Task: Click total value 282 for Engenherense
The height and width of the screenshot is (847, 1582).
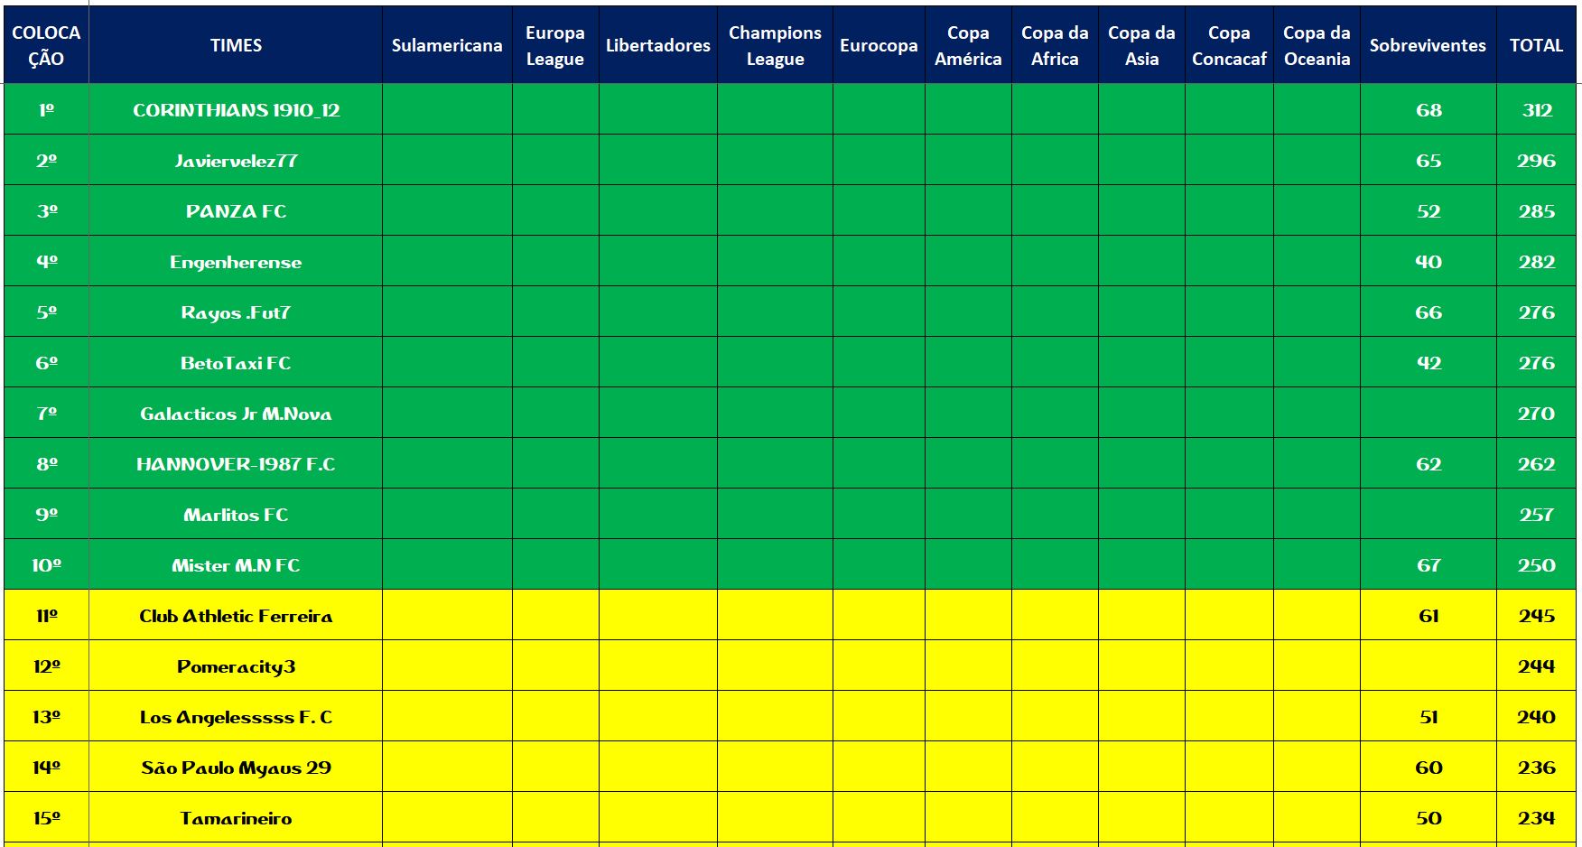Action: point(1536,262)
